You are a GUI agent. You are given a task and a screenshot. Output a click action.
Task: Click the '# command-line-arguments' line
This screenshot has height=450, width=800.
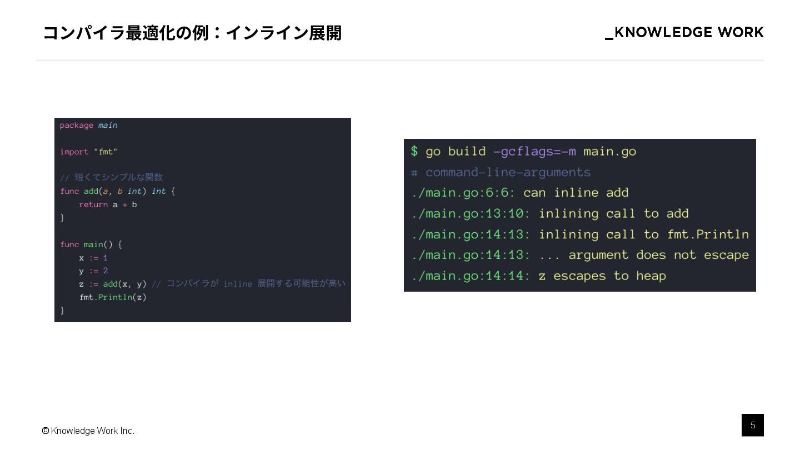pos(501,172)
